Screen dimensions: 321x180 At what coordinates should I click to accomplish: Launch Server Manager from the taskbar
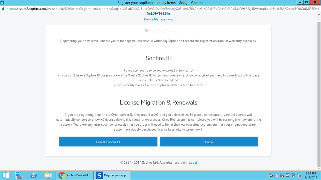tap(19, 175)
